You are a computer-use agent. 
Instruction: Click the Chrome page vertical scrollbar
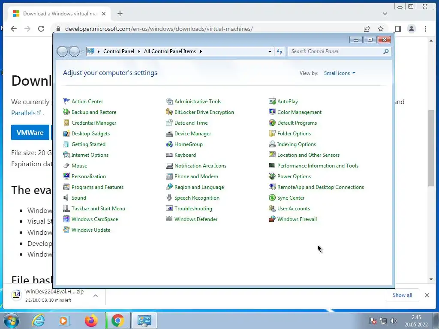click(431, 148)
